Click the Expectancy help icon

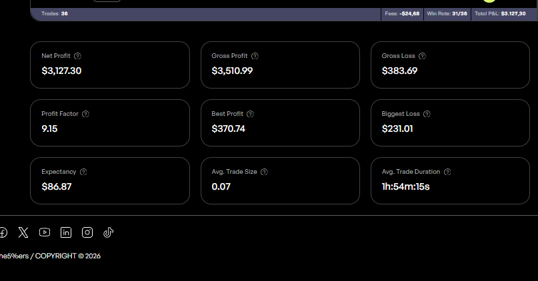coord(83,172)
